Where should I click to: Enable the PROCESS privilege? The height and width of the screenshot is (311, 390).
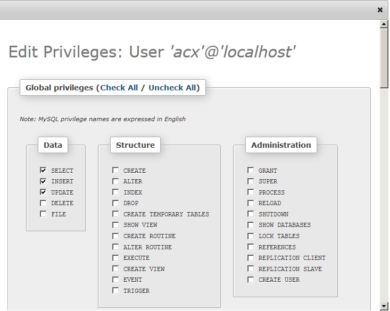pyautogui.click(x=251, y=192)
